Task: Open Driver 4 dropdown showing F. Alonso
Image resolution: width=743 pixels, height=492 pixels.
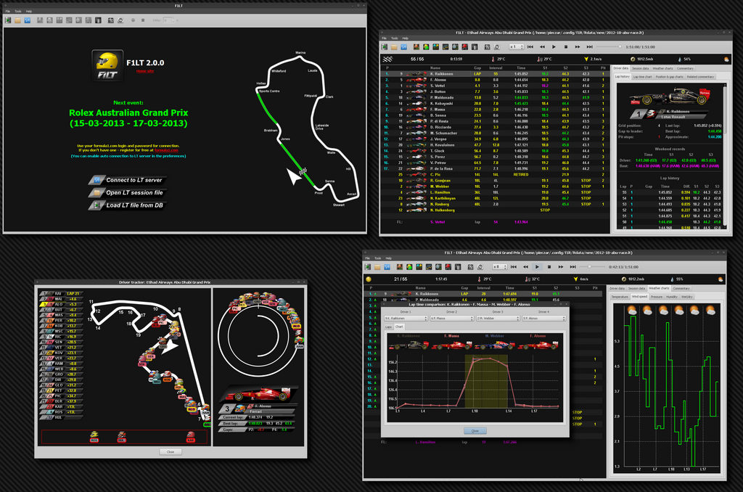Action: (x=544, y=318)
